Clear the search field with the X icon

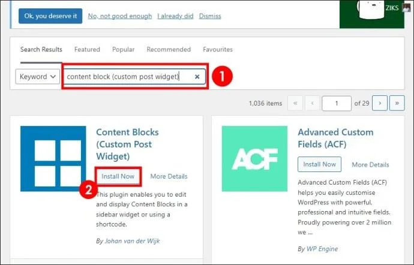[197, 77]
